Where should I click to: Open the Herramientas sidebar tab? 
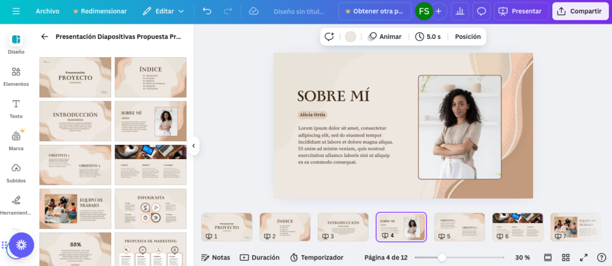click(16, 205)
